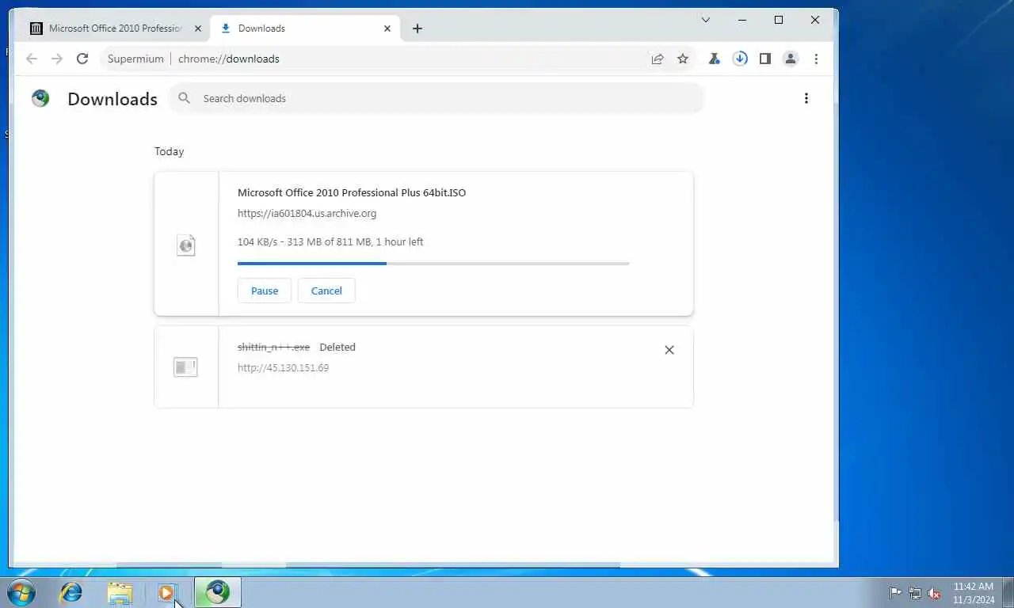Remove shittin_n++.exe entry from list
Viewport: 1014px width, 608px height.
669,350
